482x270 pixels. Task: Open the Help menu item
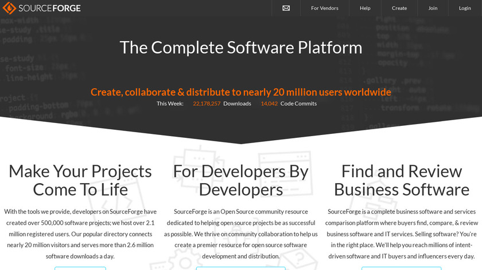365,8
